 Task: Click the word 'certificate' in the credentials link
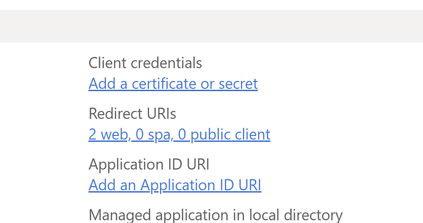164,84
